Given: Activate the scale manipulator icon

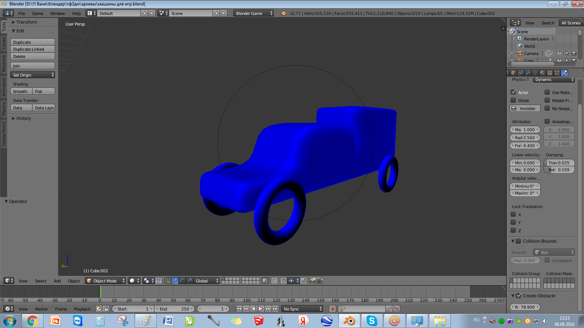Looking at the screenshot, I should click(x=189, y=281).
